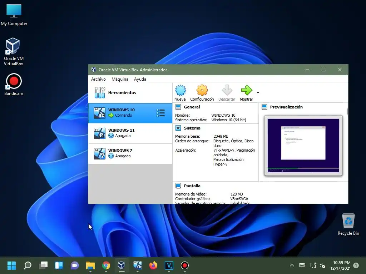Viewport: 366px width, 274px height.
Task: Click the Descartar arrow icon
Action: (x=227, y=90)
